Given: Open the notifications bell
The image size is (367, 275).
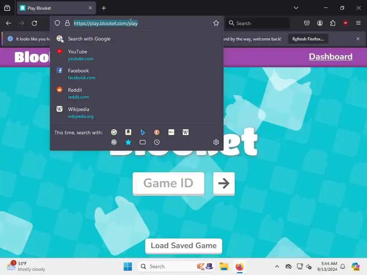Looking at the screenshot, I should (343, 266).
